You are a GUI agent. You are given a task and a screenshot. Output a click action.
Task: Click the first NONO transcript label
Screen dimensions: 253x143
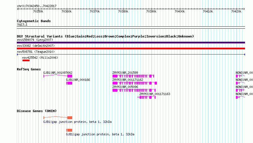[244, 73]
